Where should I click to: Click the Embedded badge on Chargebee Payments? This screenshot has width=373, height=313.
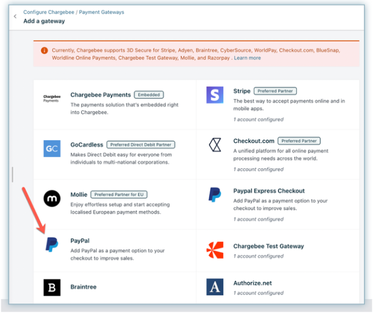[149, 95]
